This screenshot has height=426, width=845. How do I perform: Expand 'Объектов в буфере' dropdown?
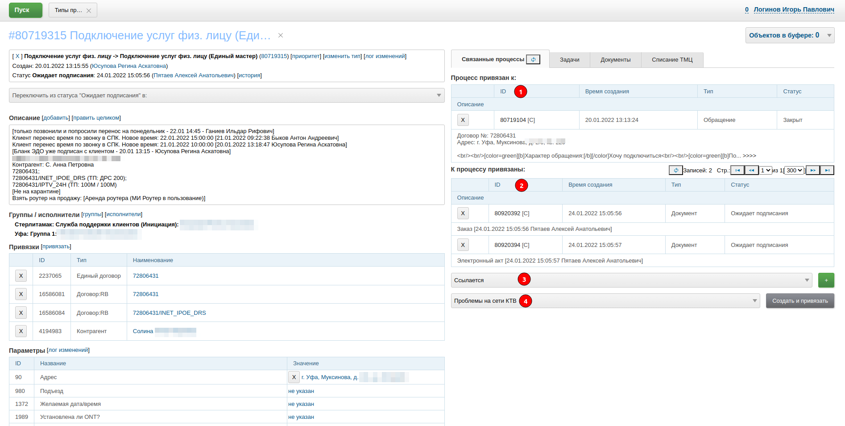tap(790, 35)
